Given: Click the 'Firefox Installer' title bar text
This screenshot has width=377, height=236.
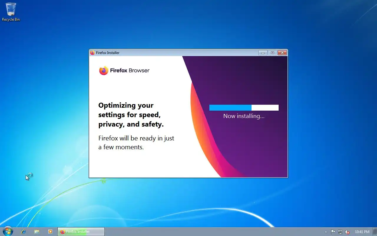Looking at the screenshot, I should click(108, 53).
